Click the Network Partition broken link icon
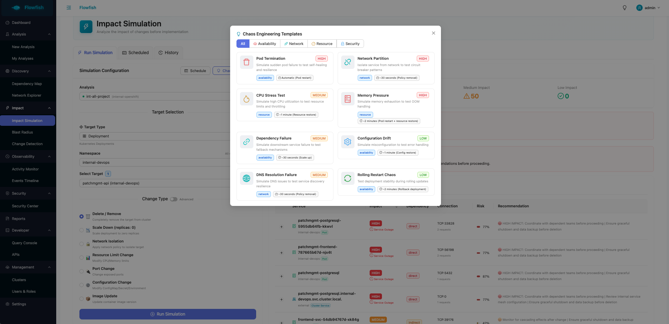 (x=348, y=62)
